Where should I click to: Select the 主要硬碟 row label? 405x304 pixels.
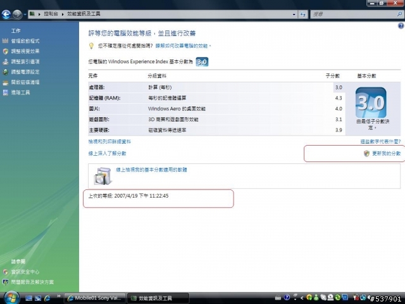(99, 130)
